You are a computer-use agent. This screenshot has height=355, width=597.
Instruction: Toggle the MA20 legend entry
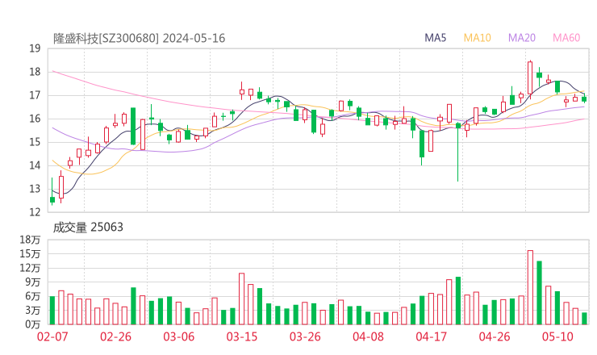522,38
